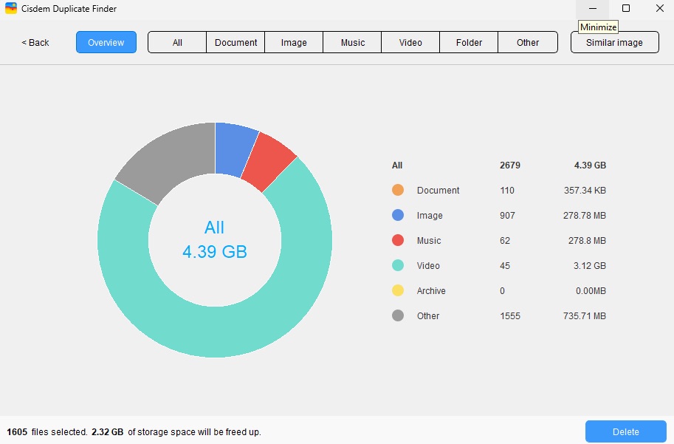Click the Delete button
Image resolution: width=674 pixels, height=444 pixels.
tap(625, 431)
